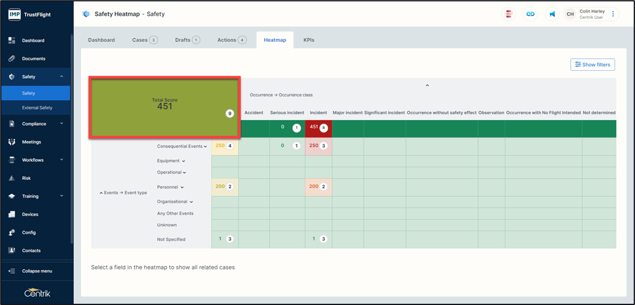The height and width of the screenshot is (305, 635).
Task: Expand the Personnel event type row
Action: click(x=182, y=188)
